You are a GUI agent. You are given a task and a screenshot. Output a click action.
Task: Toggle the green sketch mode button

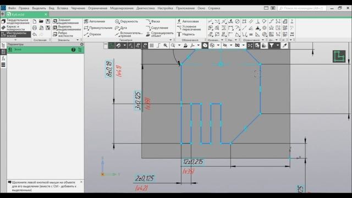coord(111,46)
